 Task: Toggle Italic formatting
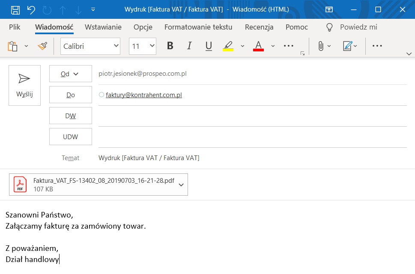tap(189, 46)
